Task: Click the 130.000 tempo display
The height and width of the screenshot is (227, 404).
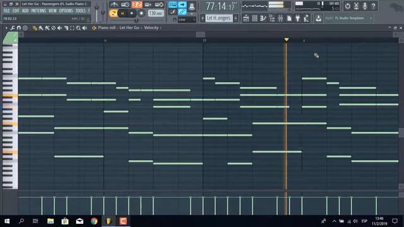Action: coord(156,13)
